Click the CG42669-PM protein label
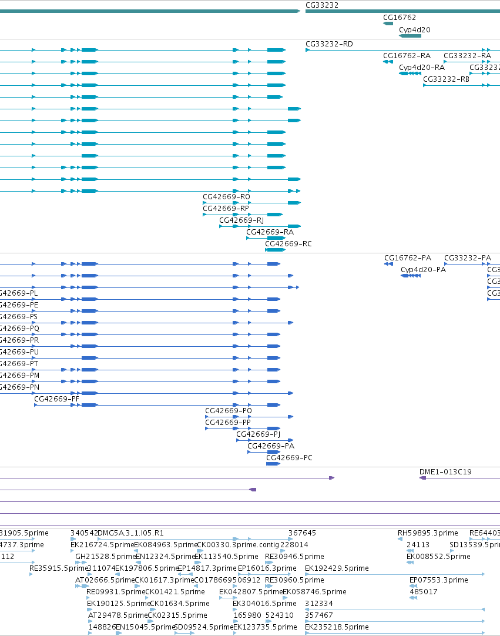 point(19,376)
